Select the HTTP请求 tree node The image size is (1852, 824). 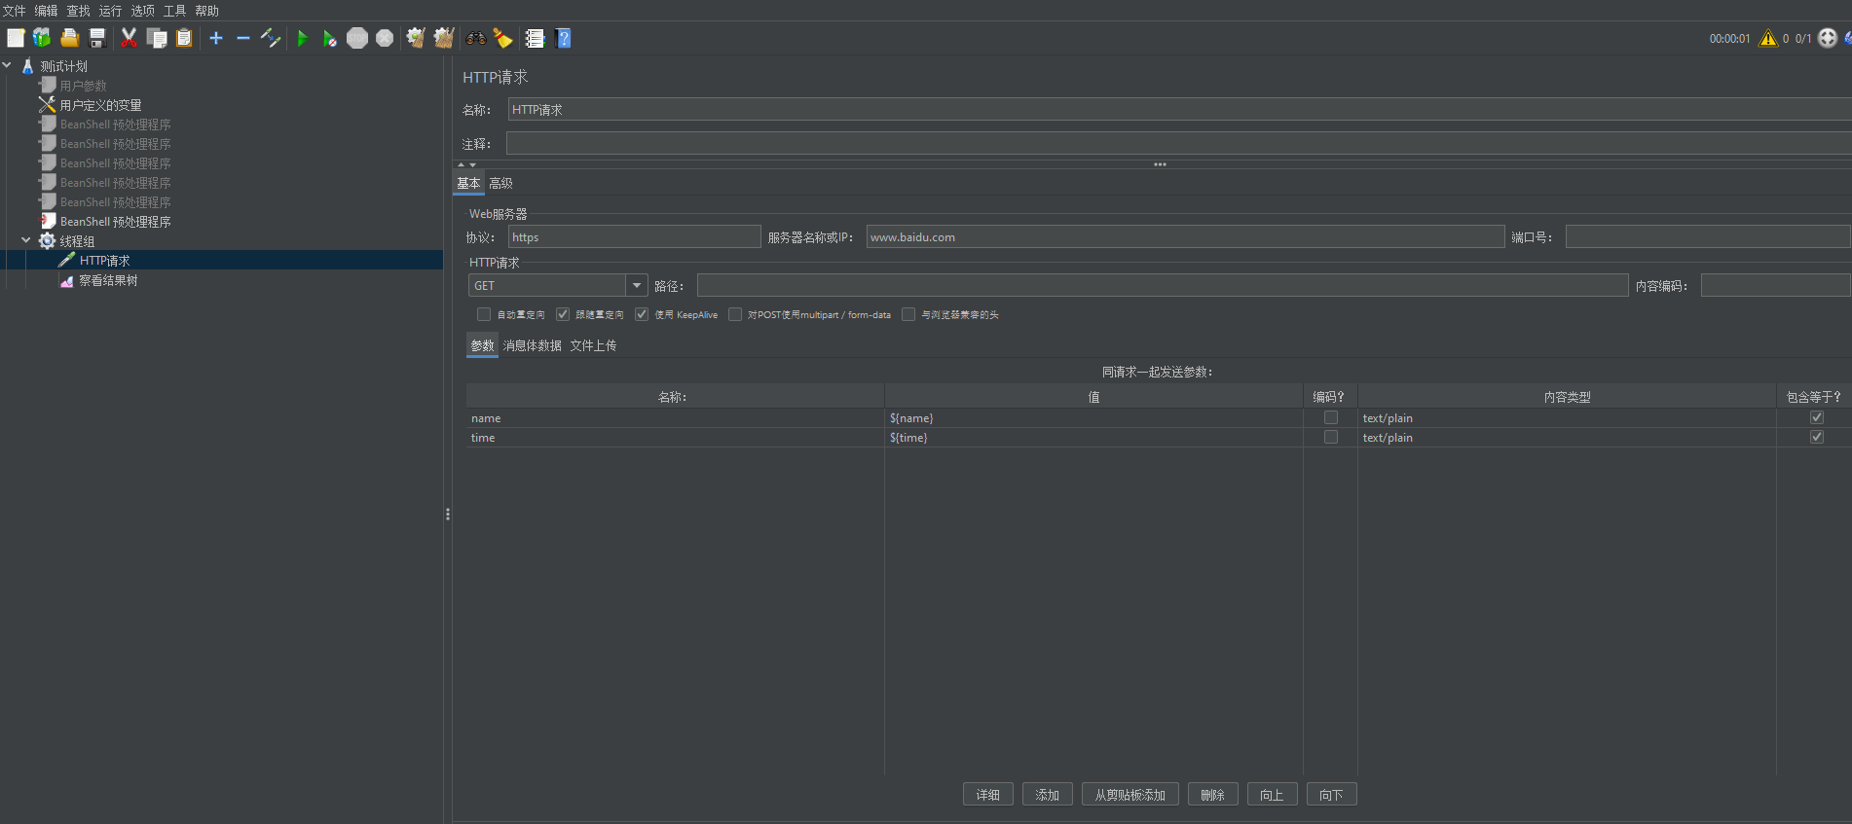pyautogui.click(x=104, y=261)
